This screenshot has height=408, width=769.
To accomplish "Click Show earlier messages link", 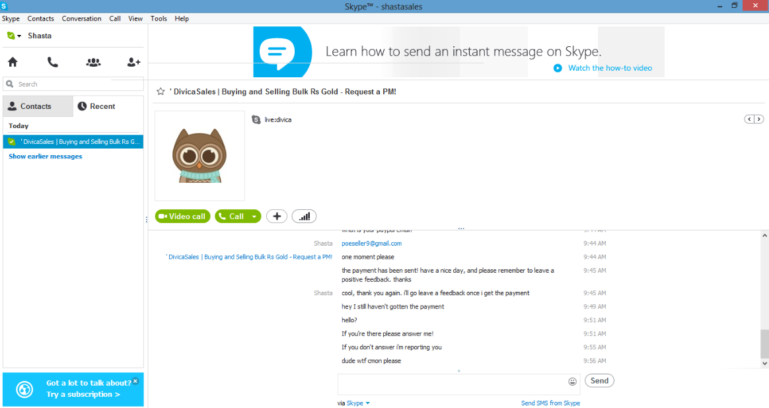I will [45, 156].
